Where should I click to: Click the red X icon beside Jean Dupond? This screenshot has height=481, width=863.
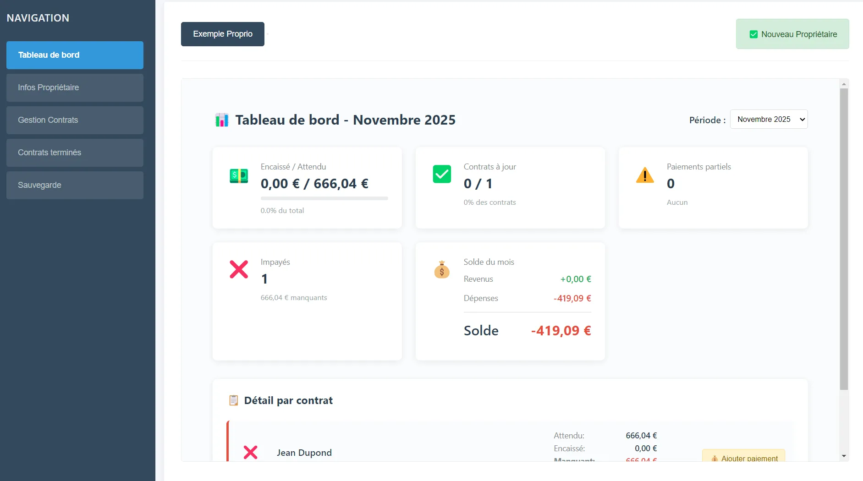[250, 452]
